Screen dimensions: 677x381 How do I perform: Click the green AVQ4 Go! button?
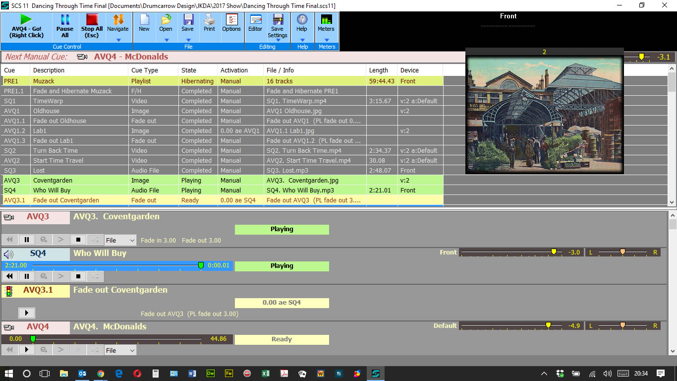26,26
